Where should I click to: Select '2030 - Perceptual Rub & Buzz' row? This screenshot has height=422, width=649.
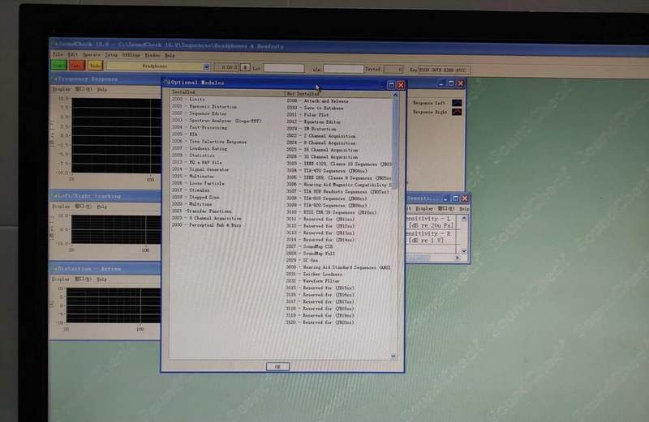tap(206, 225)
